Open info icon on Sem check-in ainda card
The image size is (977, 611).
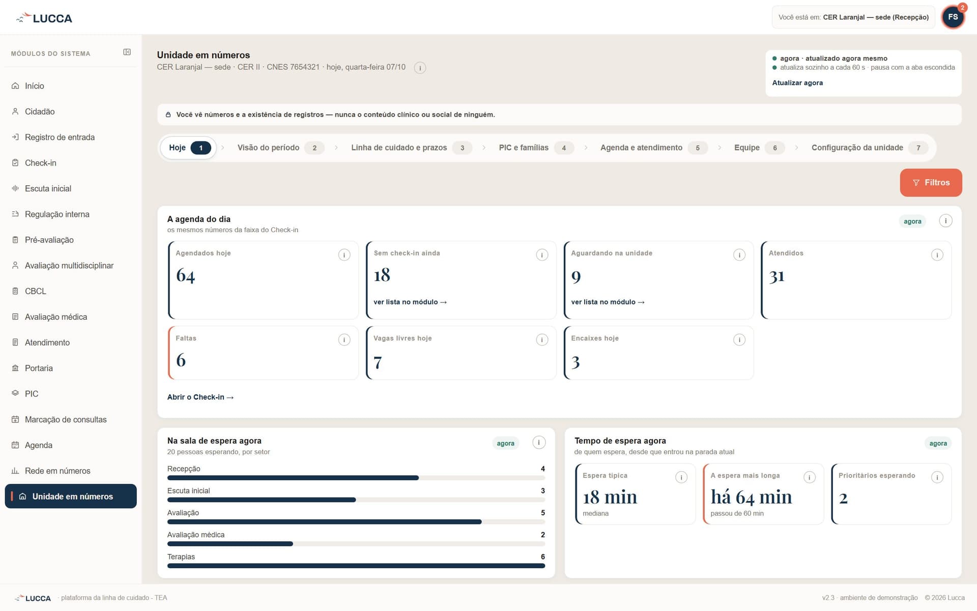542,255
